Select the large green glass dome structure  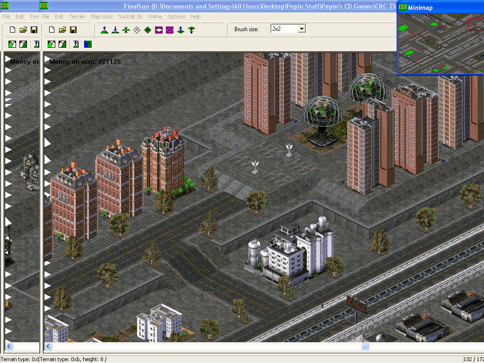pyautogui.click(x=322, y=121)
